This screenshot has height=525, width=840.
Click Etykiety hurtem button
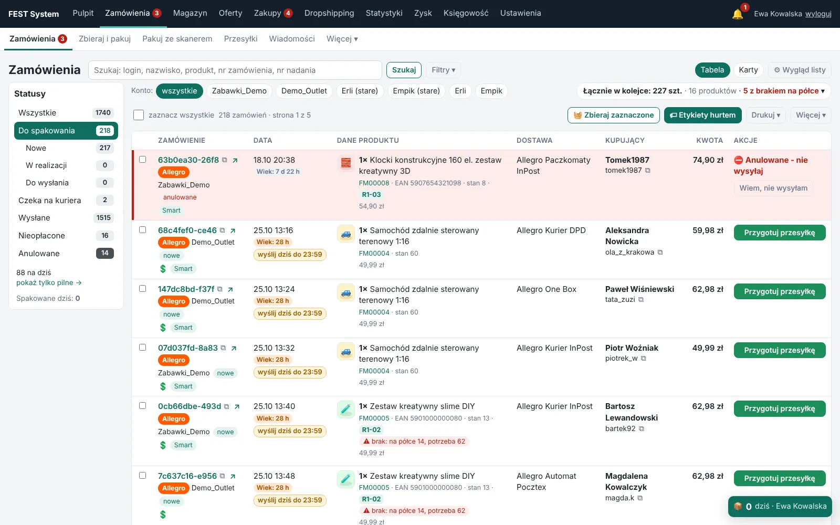click(x=703, y=115)
